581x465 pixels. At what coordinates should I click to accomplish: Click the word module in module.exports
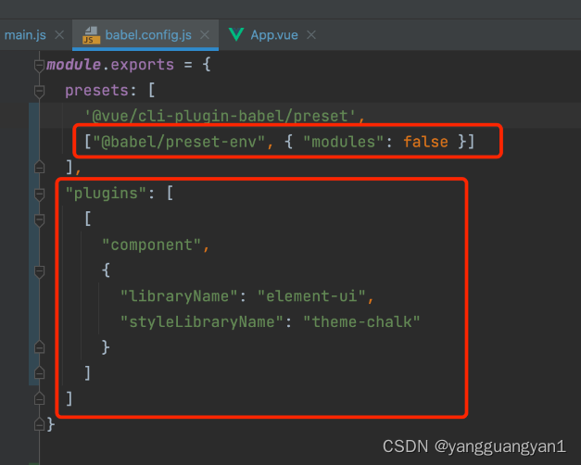(73, 65)
